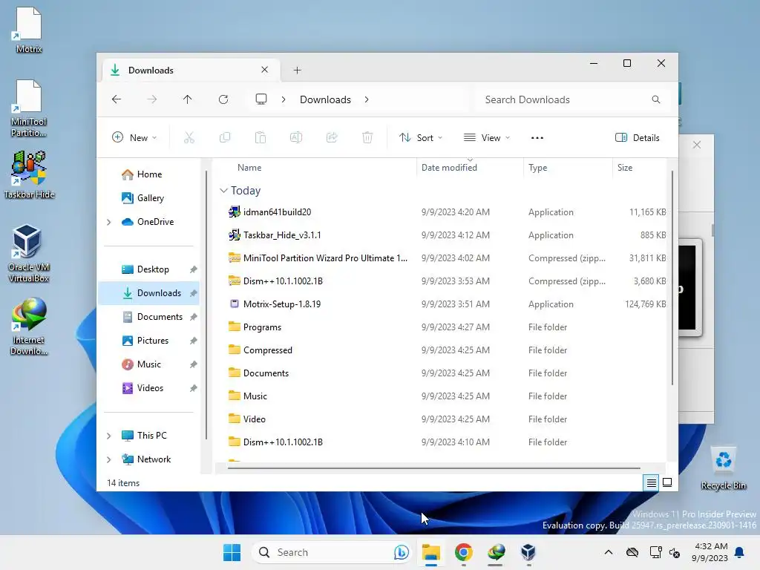Click the horizontal scrollbar in file list

[x=433, y=468]
